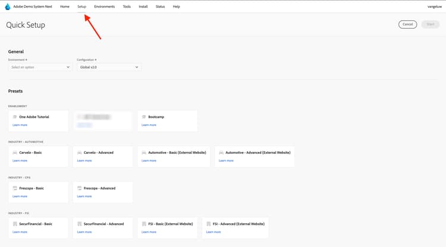Open Learn more for Automotive - Basic
This screenshot has width=446, height=247.
coord(149,161)
